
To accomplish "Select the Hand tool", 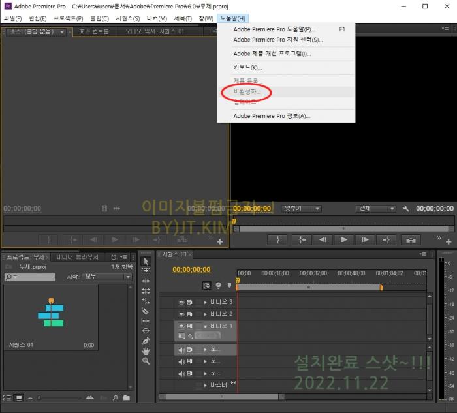I will 146,350.
